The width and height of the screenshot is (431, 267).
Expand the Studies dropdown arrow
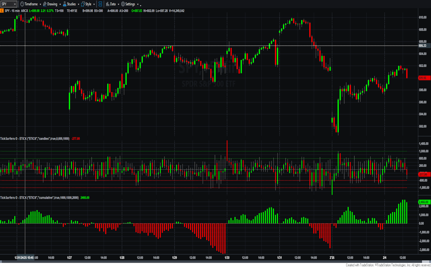(x=78, y=4)
